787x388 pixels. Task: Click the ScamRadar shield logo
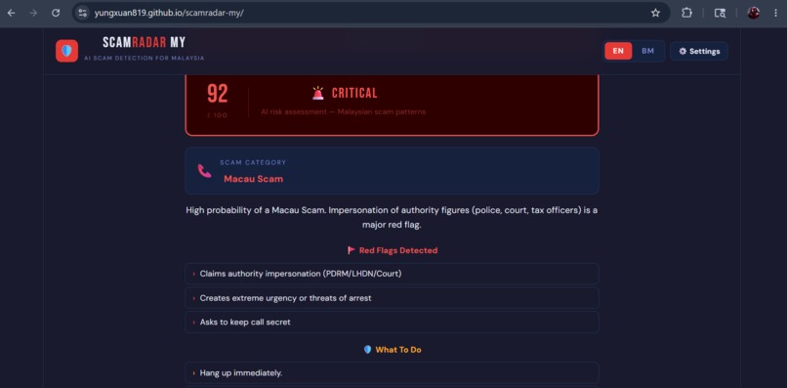[66, 51]
